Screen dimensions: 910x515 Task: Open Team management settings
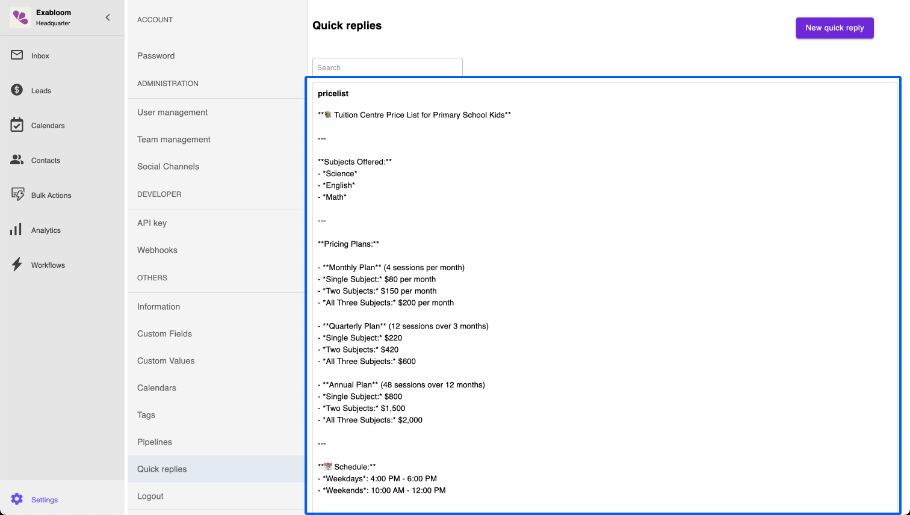tap(173, 140)
